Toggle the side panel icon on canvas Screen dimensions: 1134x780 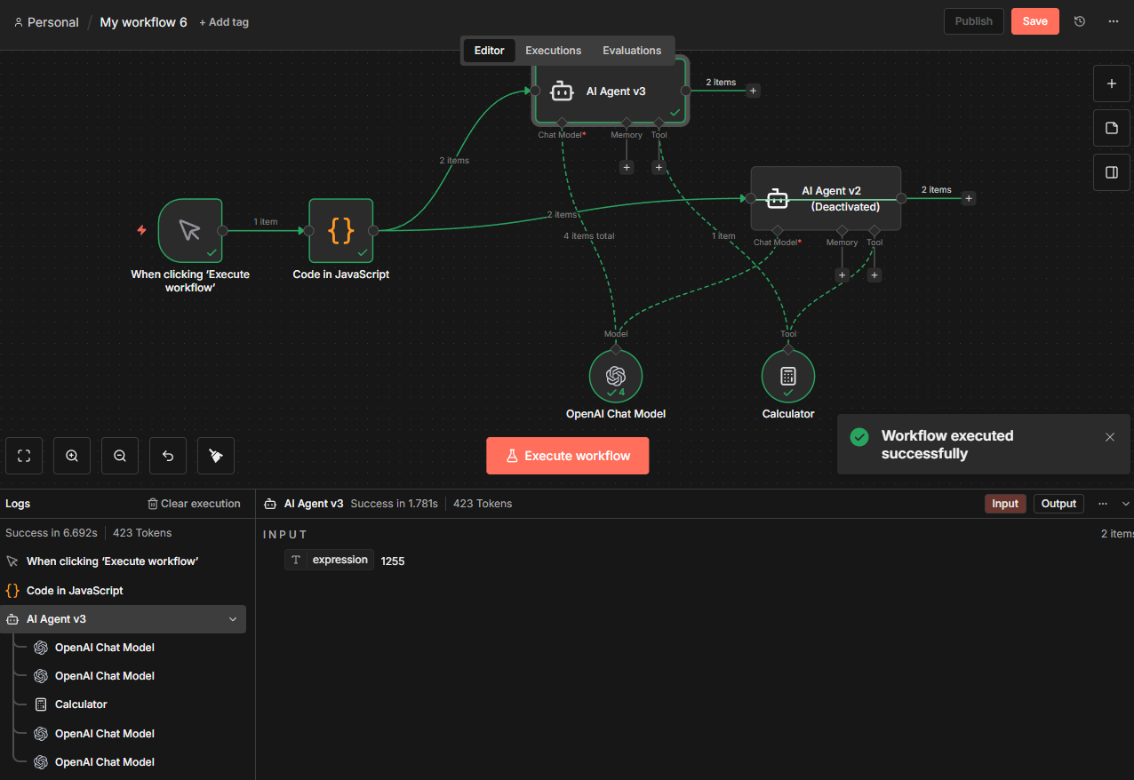tap(1111, 172)
